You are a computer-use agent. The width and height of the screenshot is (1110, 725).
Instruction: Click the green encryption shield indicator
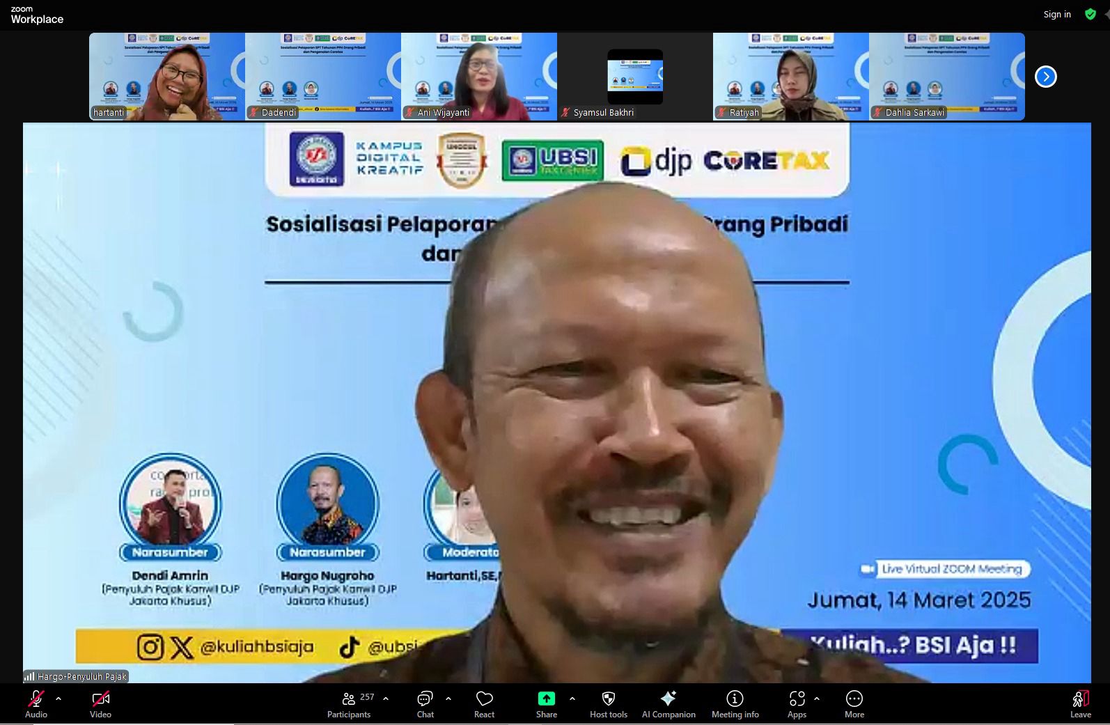point(1091,15)
